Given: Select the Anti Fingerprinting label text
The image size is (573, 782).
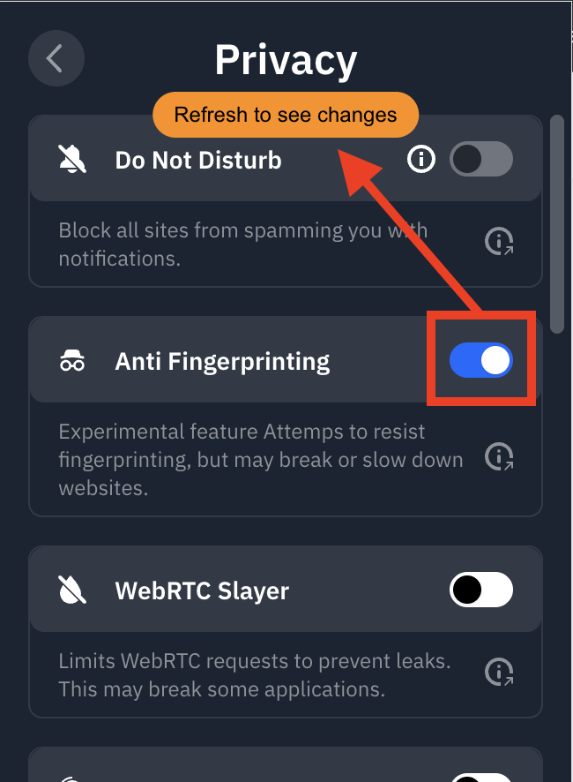Looking at the screenshot, I should pyautogui.click(x=222, y=362).
